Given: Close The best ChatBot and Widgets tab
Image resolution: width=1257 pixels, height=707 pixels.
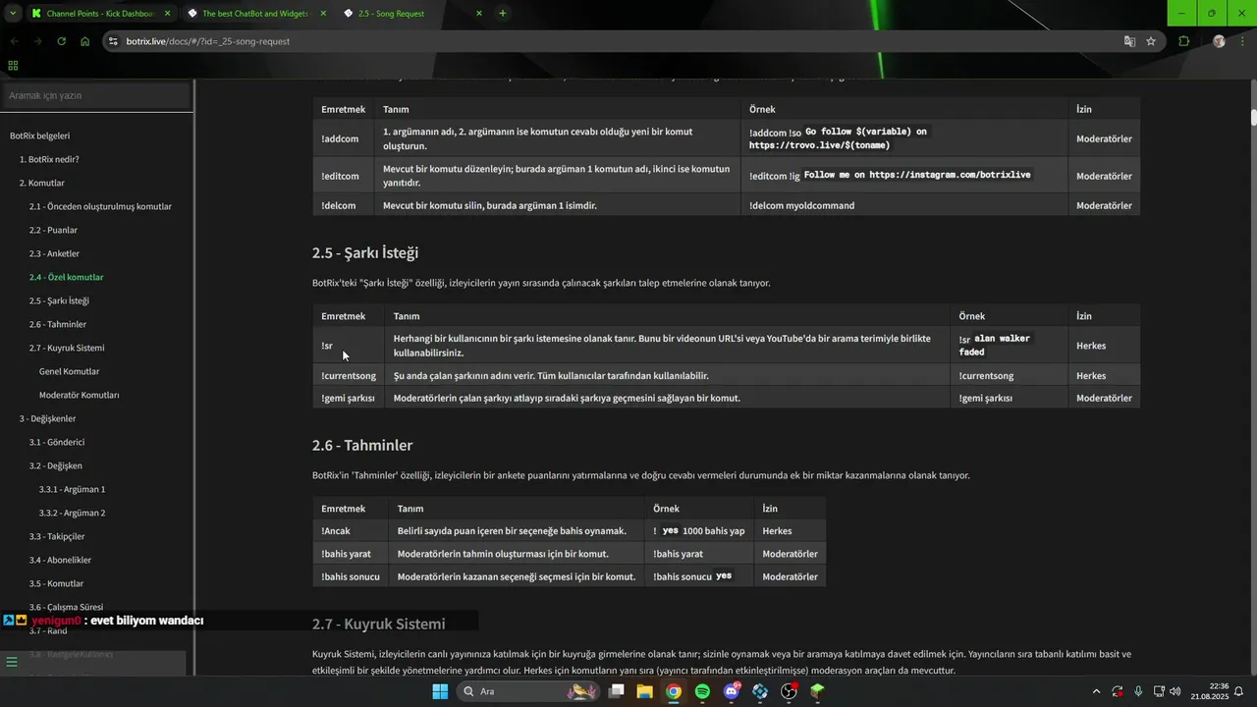Looking at the screenshot, I should pyautogui.click(x=323, y=14).
